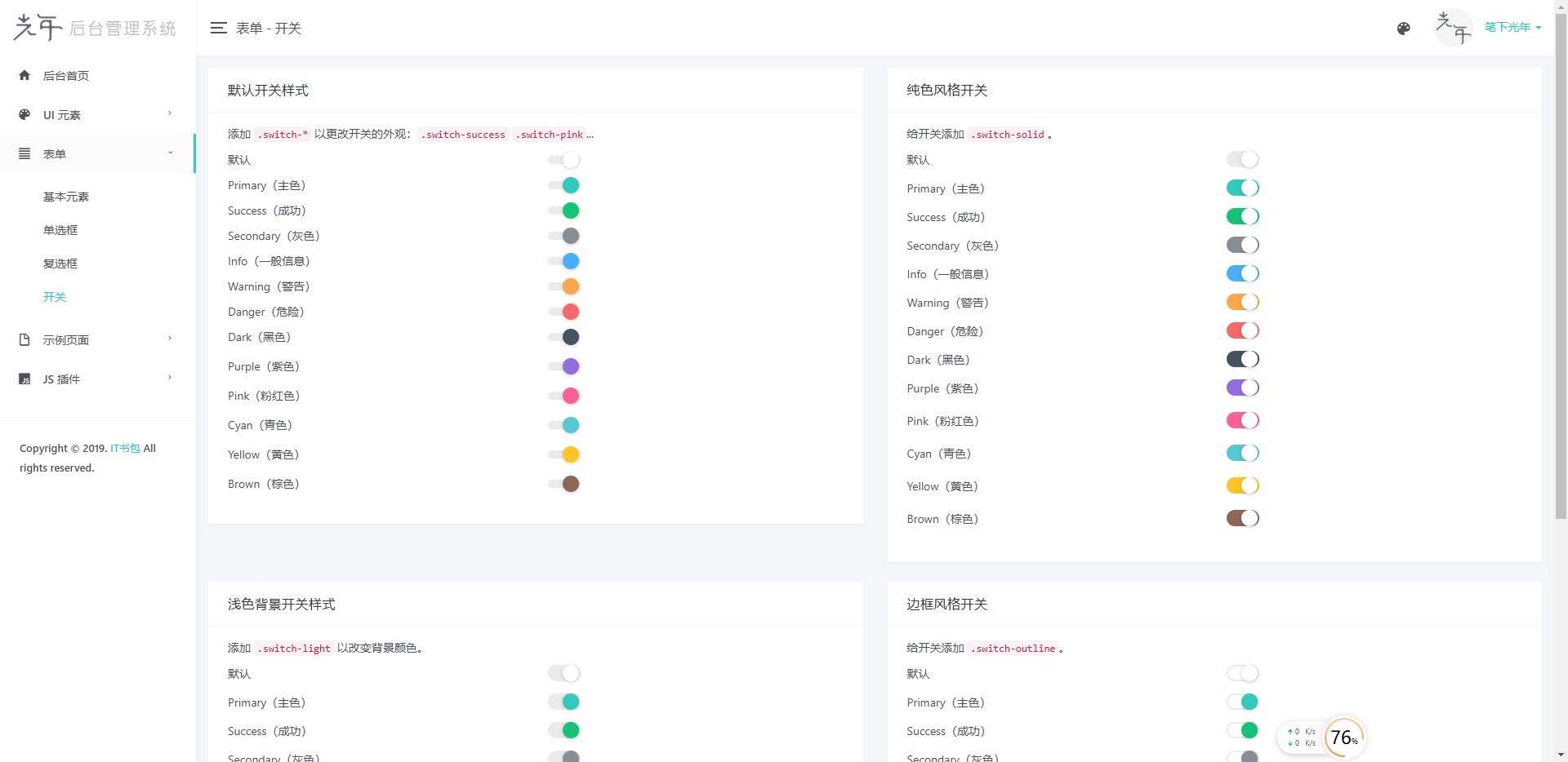The image size is (1568, 762).
Task: Toggle the default-style Danger (危险) switch
Action: (x=563, y=312)
